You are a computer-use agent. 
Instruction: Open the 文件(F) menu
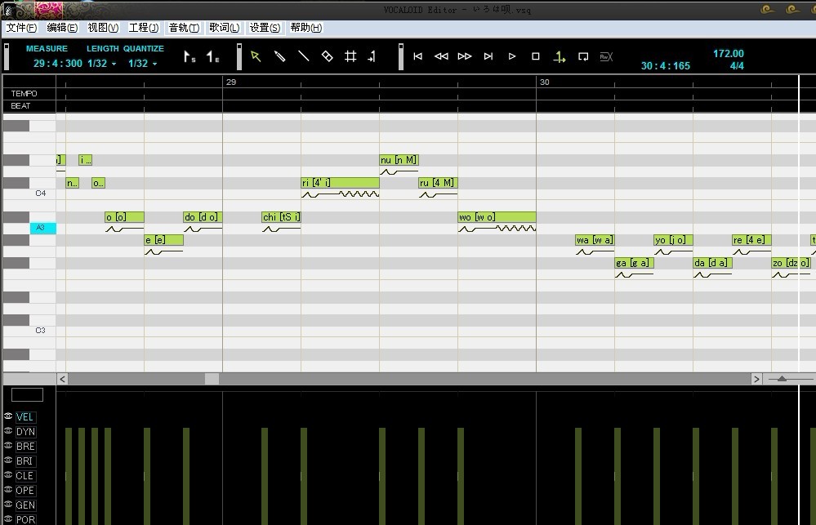point(21,28)
